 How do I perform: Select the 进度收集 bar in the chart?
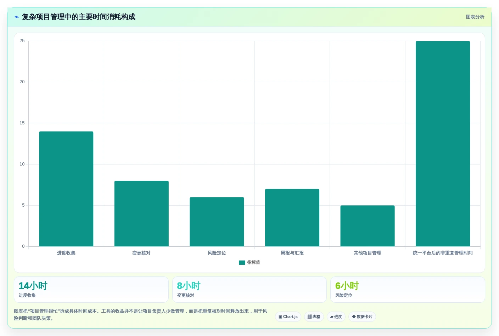click(x=66, y=189)
